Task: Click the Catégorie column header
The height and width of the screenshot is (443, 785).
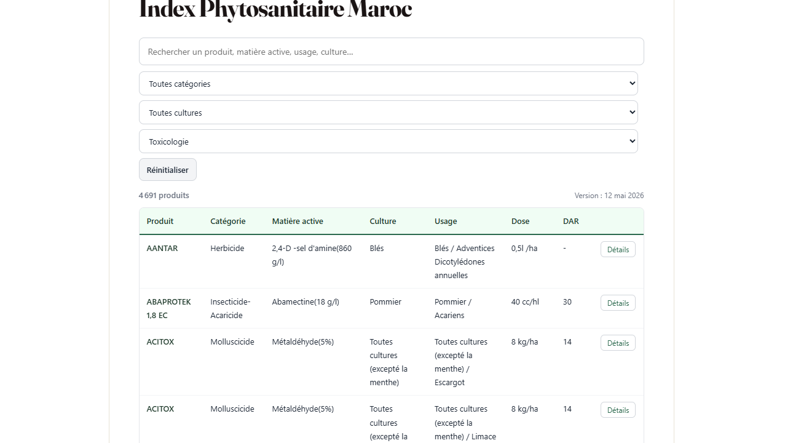Action: point(228,221)
